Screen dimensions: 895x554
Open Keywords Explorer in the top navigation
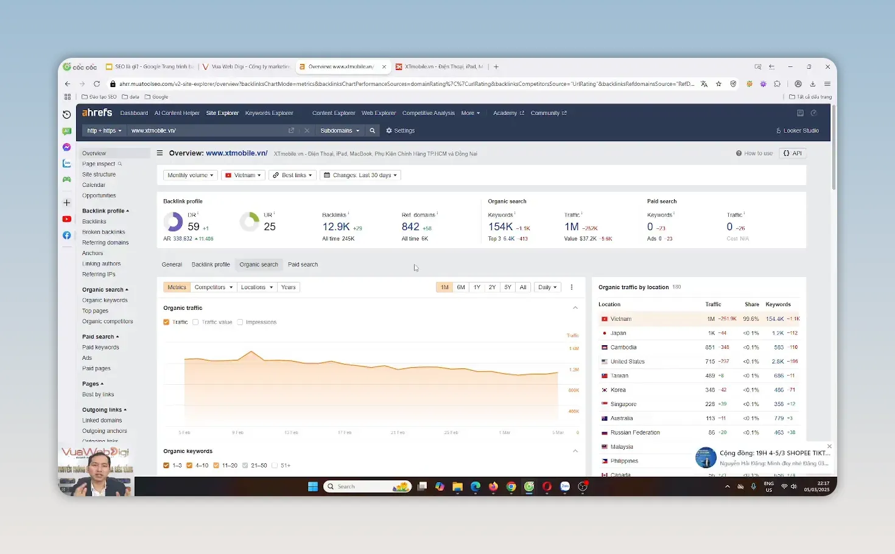tap(269, 113)
